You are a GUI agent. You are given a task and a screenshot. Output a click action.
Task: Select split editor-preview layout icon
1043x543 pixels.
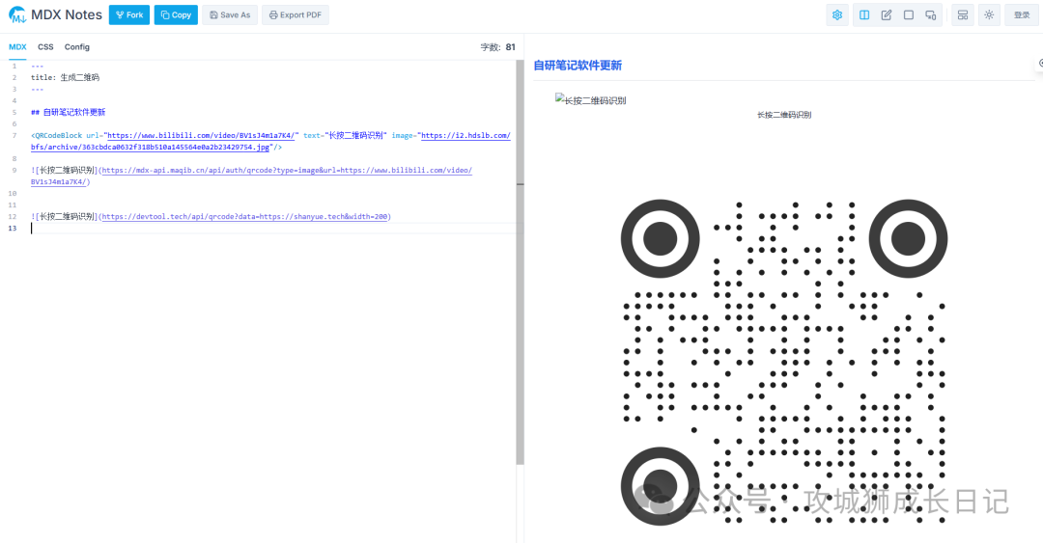click(x=864, y=14)
